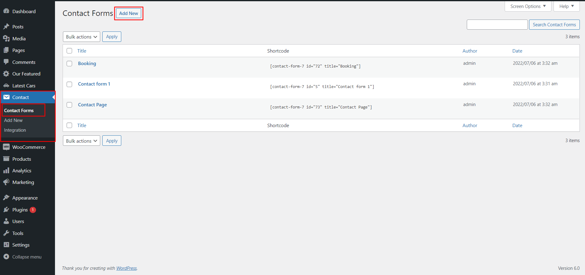Click the WooCommerce logo icon

6,147
